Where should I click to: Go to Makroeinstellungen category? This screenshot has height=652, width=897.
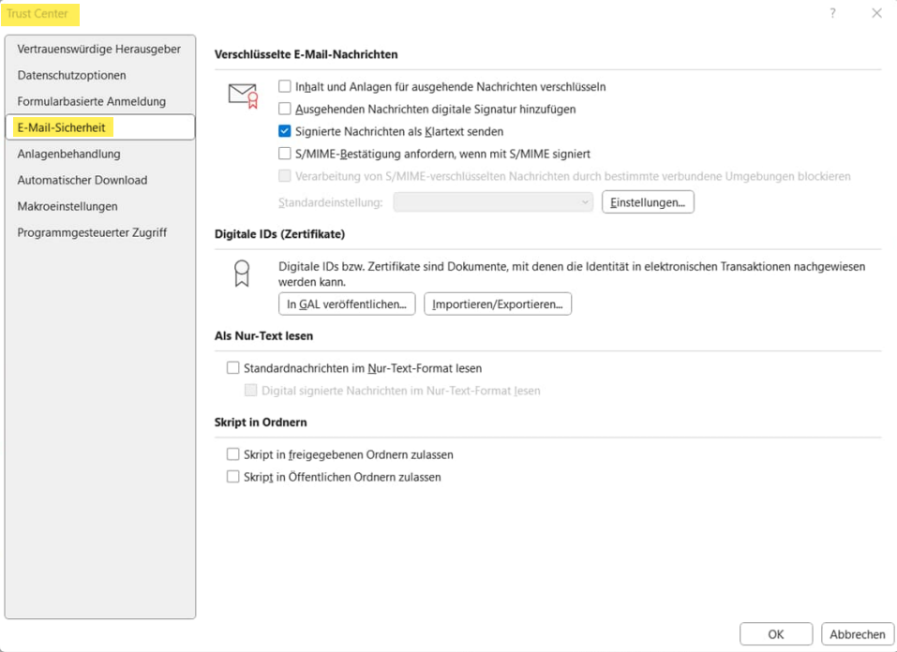point(67,206)
